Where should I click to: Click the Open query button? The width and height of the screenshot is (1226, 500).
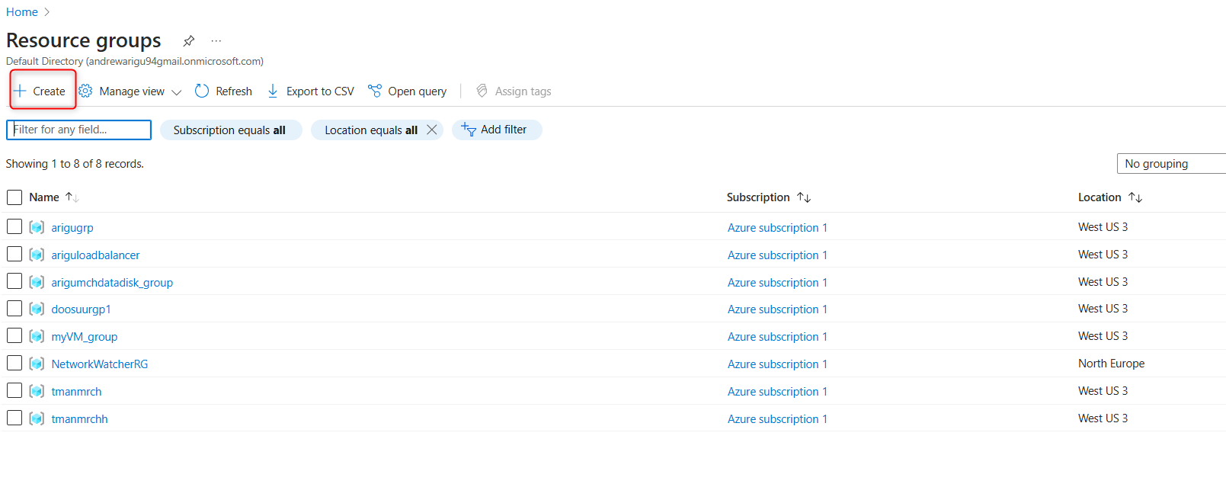[x=408, y=91]
